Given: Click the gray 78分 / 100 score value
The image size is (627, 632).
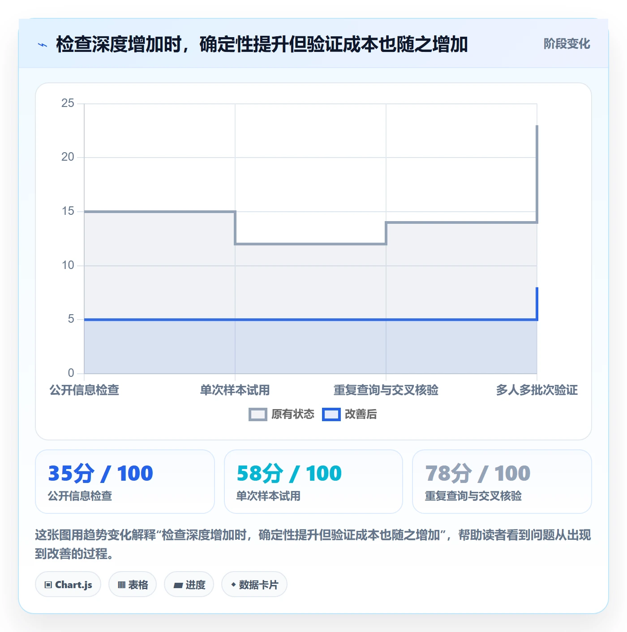Looking at the screenshot, I should tap(478, 473).
